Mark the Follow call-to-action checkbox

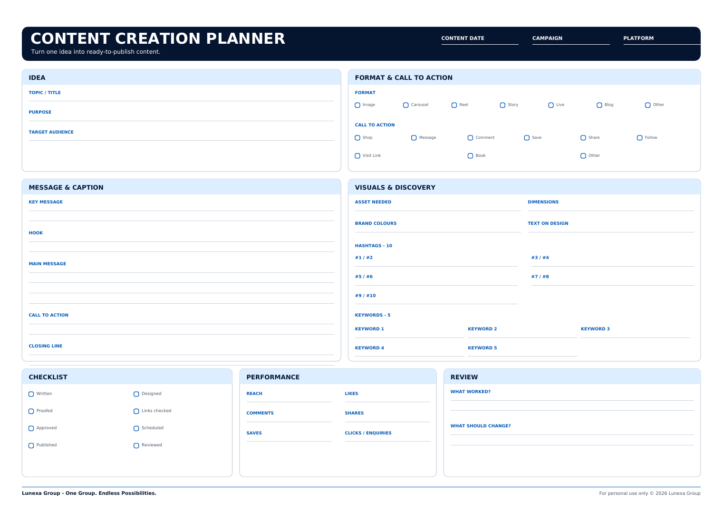click(x=640, y=138)
